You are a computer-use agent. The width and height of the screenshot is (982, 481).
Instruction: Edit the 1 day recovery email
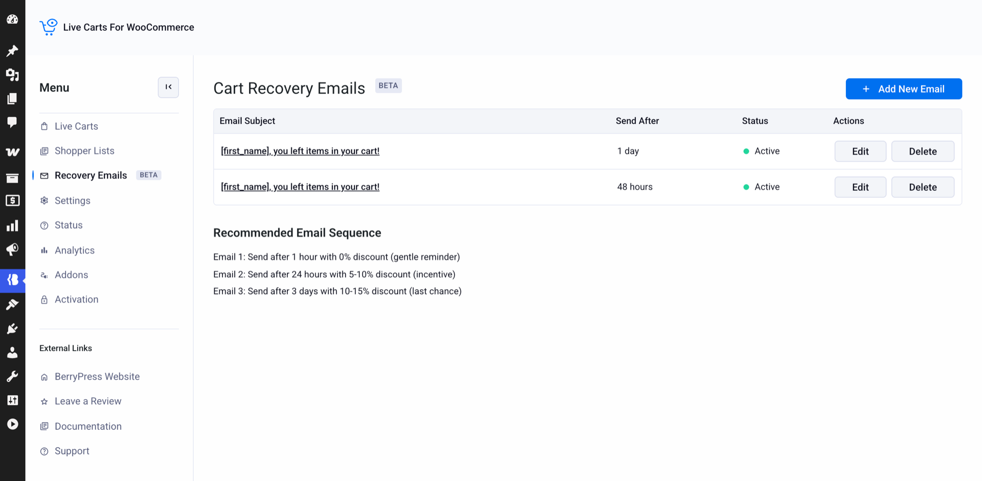(x=860, y=151)
